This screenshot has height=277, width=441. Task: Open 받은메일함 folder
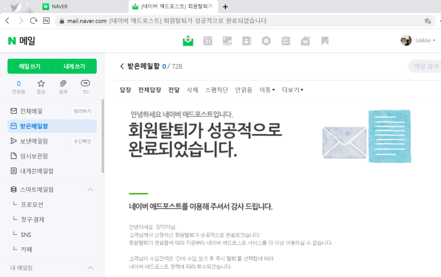(52, 126)
